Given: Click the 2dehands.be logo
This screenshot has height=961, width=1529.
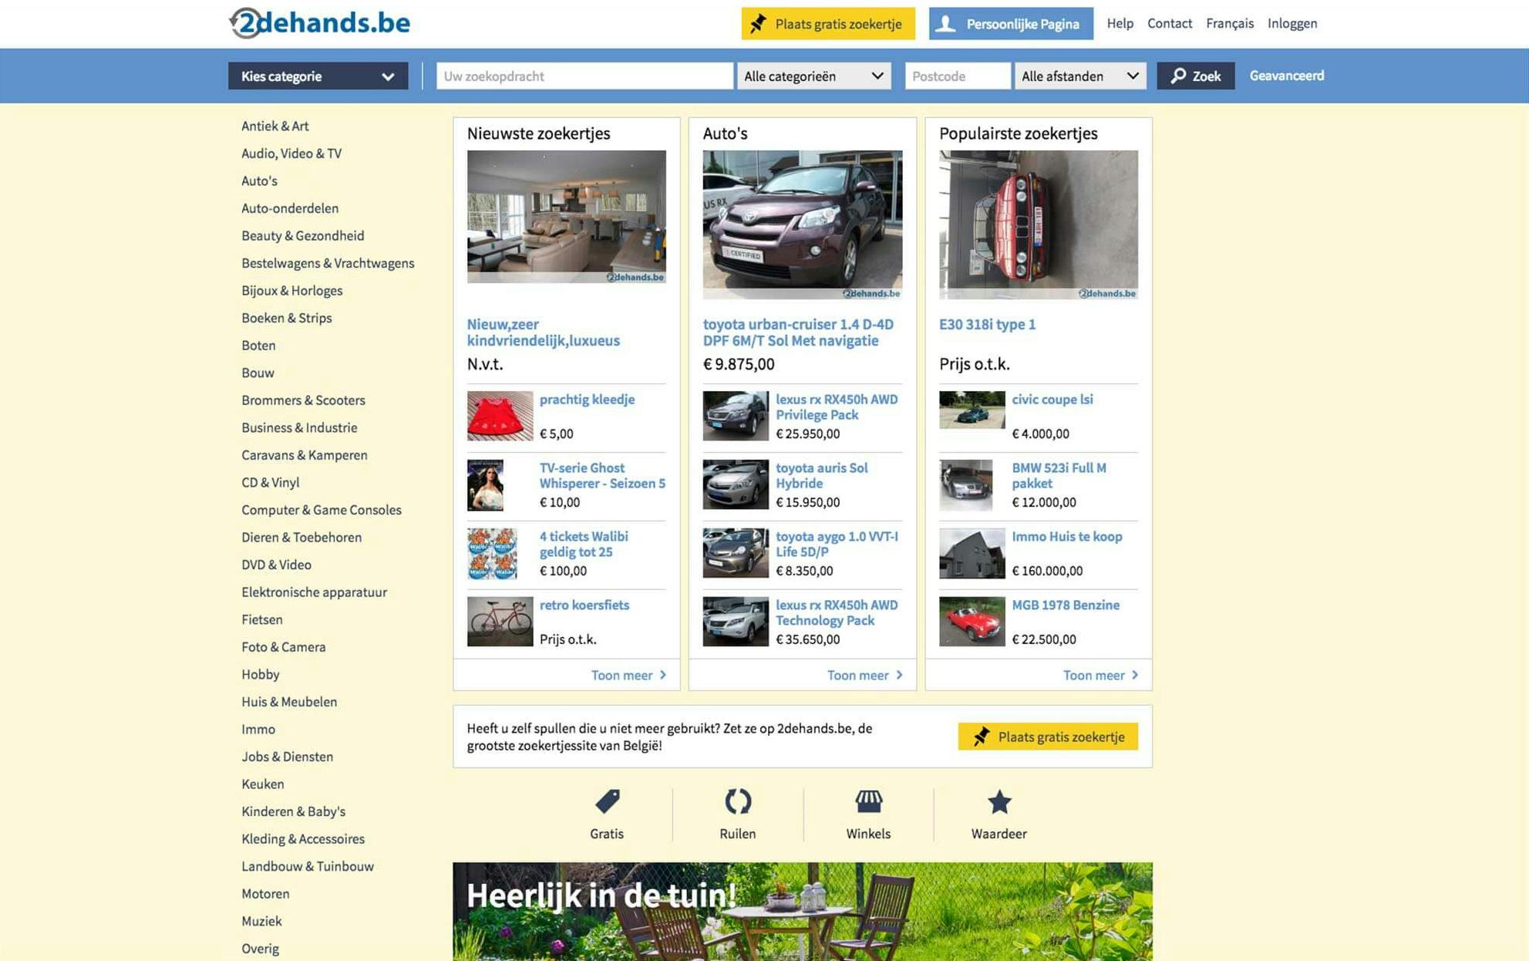Looking at the screenshot, I should tap(320, 23).
